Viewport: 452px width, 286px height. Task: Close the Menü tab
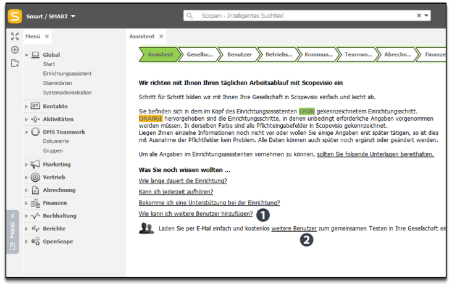(47, 36)
